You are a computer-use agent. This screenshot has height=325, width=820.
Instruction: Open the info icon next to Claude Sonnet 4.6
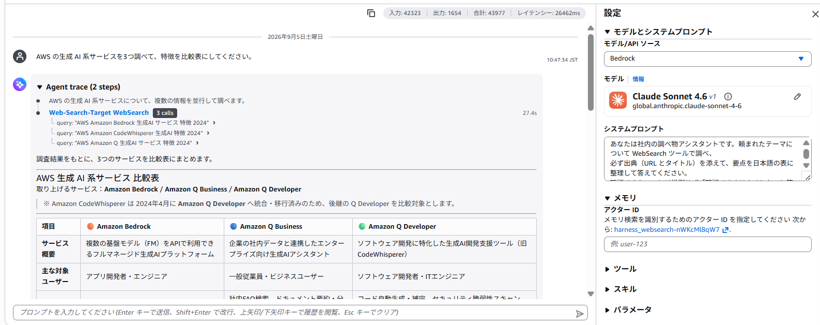(x=728, y=96)
